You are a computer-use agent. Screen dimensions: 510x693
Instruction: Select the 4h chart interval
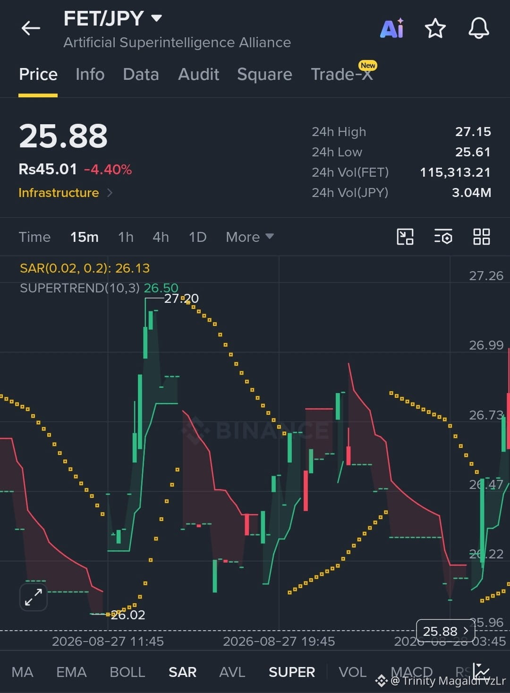tap(161, 237)
